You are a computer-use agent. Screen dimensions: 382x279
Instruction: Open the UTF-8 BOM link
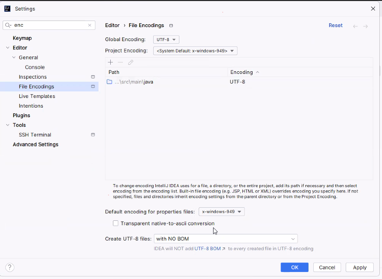coord(207,248)
